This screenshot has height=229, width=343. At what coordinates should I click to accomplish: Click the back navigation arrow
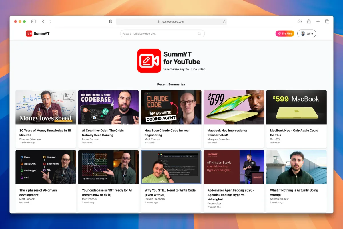coord(43,21)
